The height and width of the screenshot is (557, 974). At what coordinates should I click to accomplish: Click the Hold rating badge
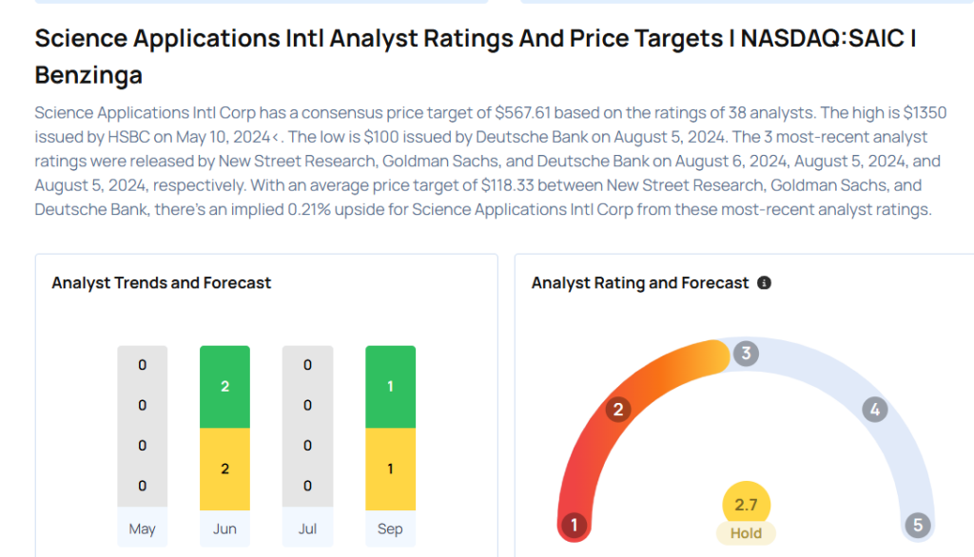click(746, 533)
